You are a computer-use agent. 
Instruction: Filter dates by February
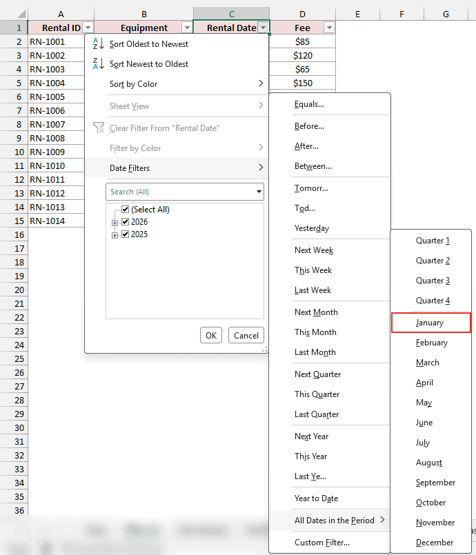[x=431, y=342]
